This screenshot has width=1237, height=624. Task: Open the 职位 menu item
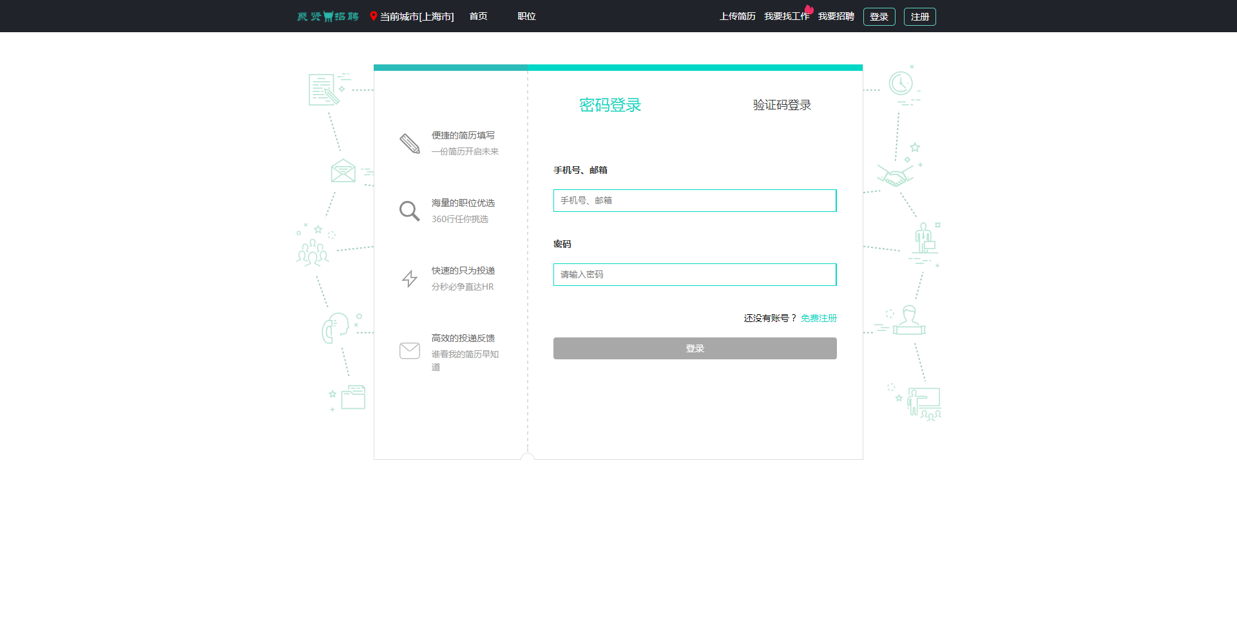coord(526,16)
